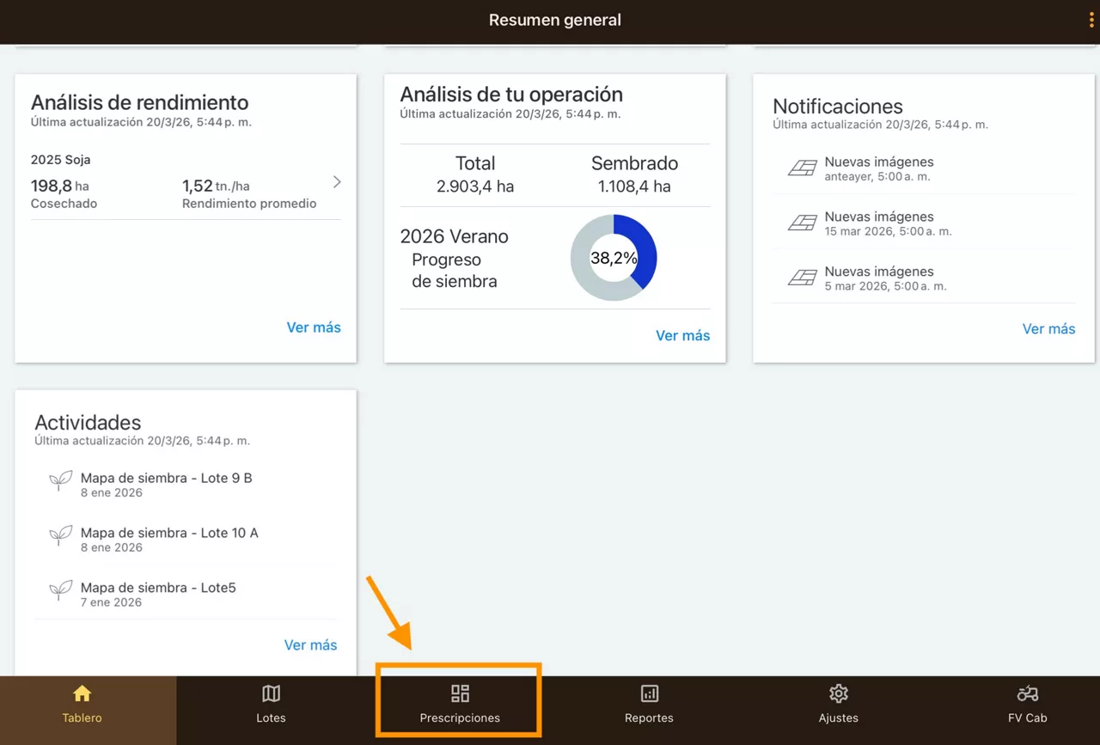
Task: Click Ver más in Actividades card
Action: (x=310, y=645)
